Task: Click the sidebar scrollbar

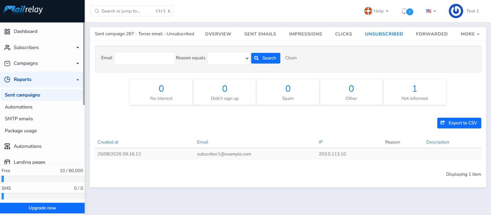Action: (x=84, y=64)
